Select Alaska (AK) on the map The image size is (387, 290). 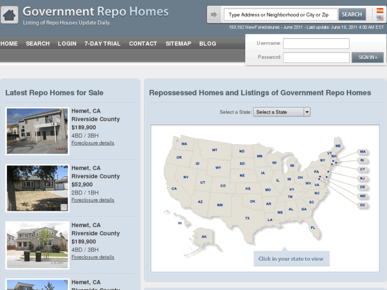coord(204,237)
